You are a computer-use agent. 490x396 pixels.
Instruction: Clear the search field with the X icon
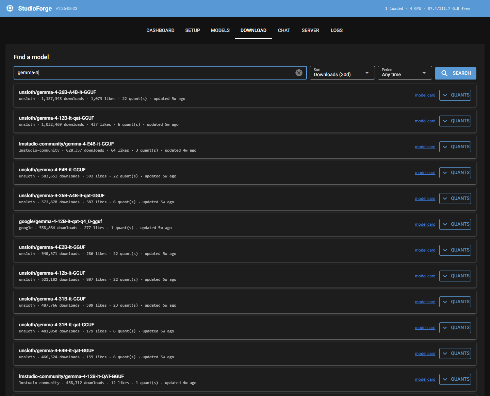click(x=299, y=73)
